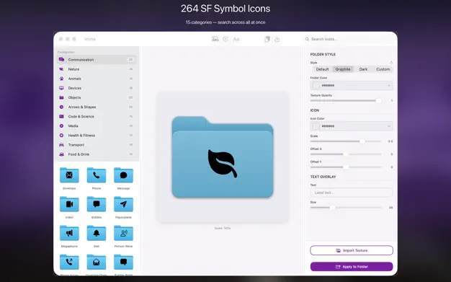Click the text Size slider

[346, 208]
